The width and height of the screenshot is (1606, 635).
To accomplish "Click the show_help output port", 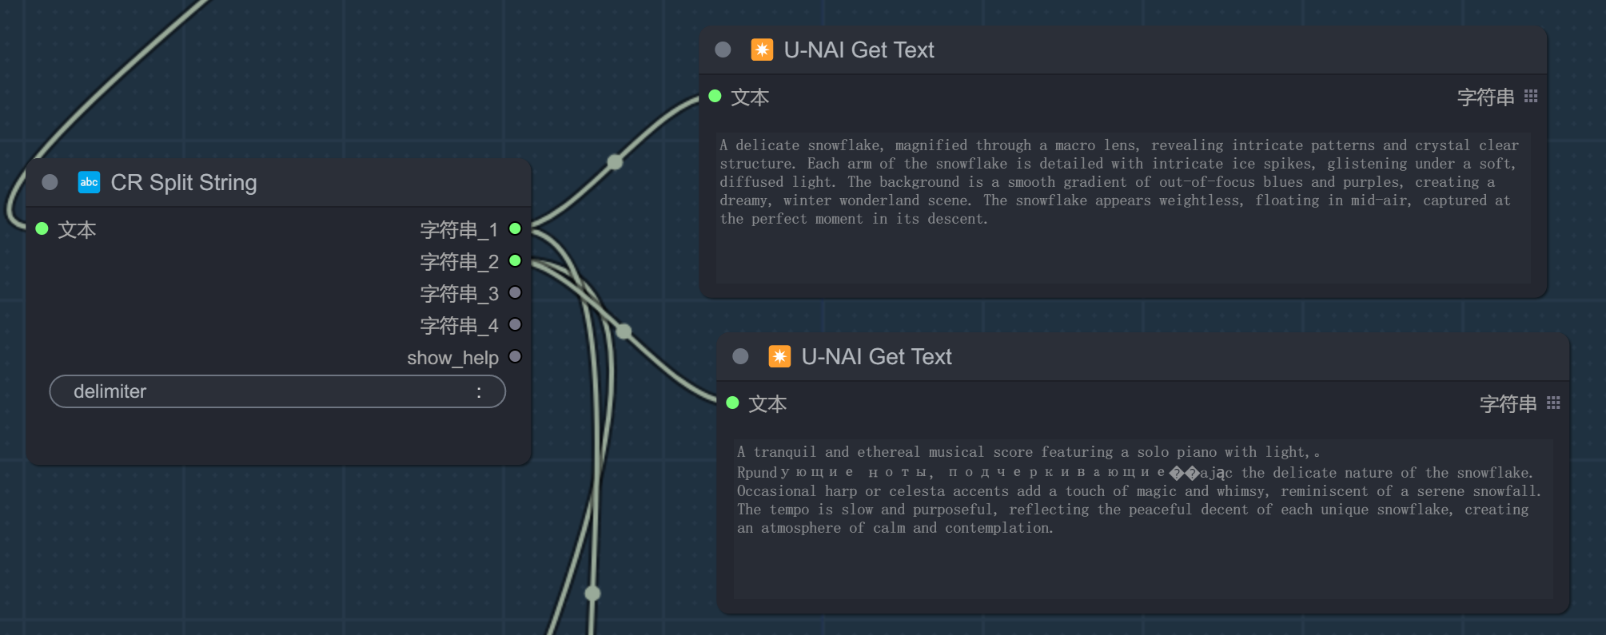I will pyautogui.click(x=516, y=357).
